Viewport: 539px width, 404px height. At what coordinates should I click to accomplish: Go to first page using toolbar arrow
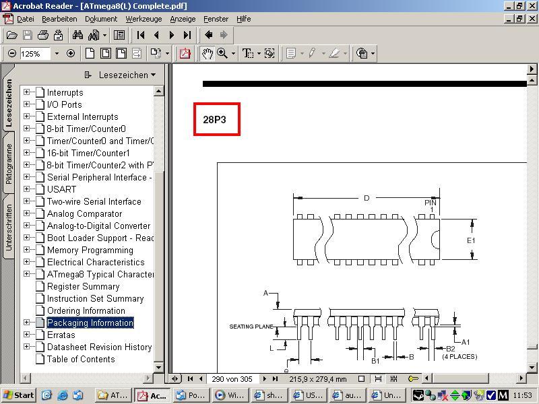141,35
